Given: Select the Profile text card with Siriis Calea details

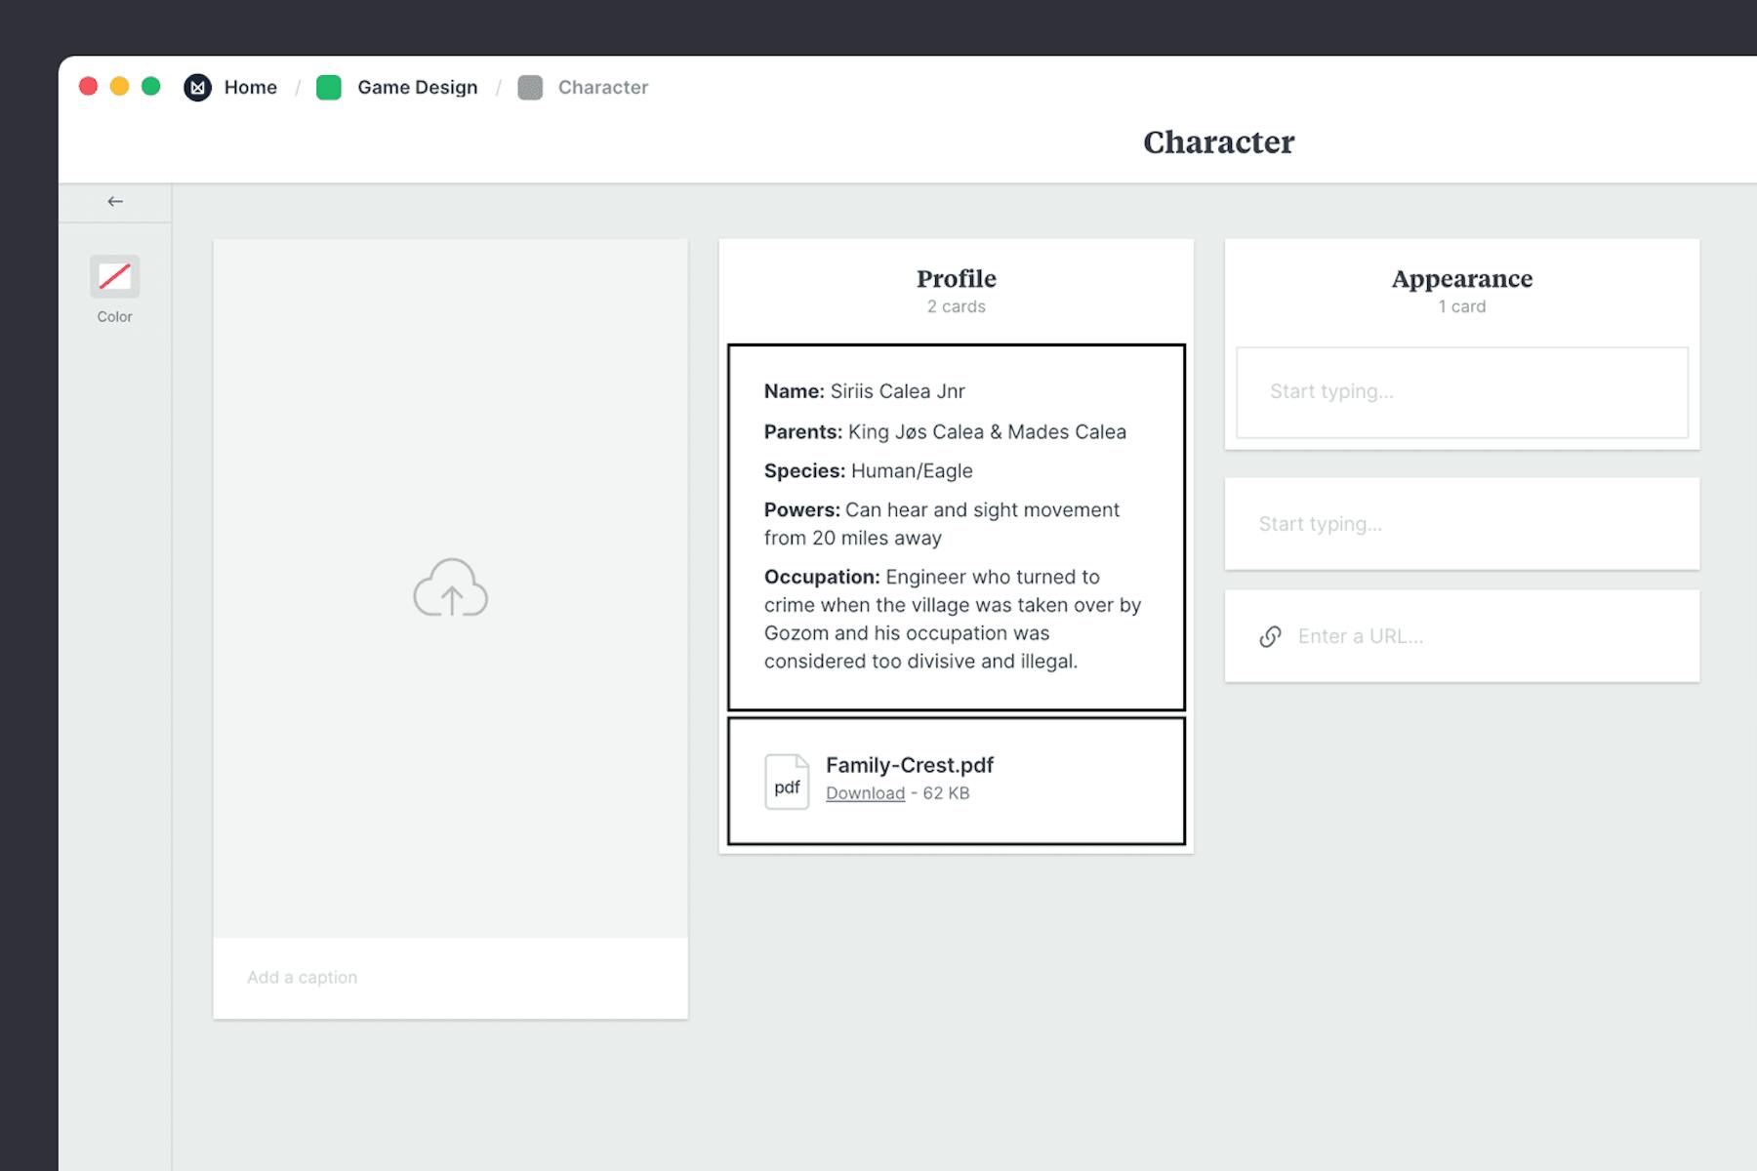Looking at the screenshot, I should pos(956,527).
